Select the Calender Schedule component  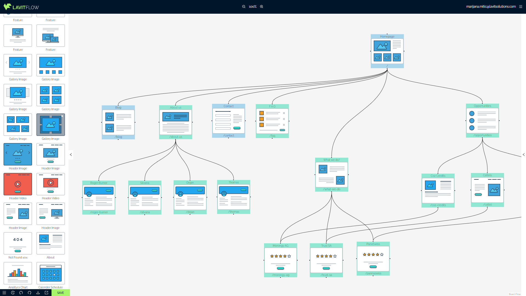51,273
